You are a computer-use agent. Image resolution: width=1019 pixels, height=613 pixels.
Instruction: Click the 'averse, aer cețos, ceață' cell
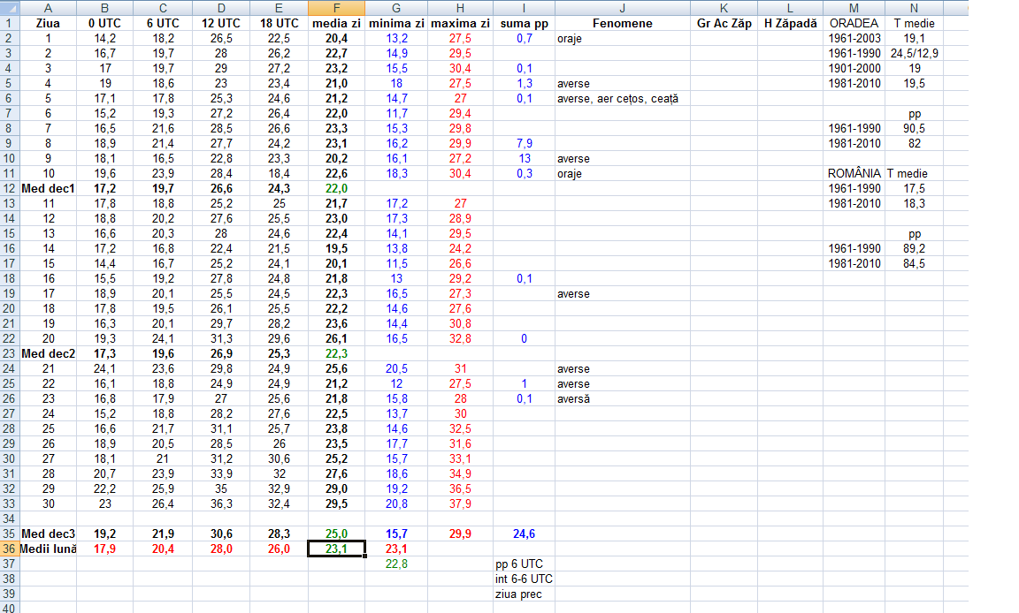[622, 99]
